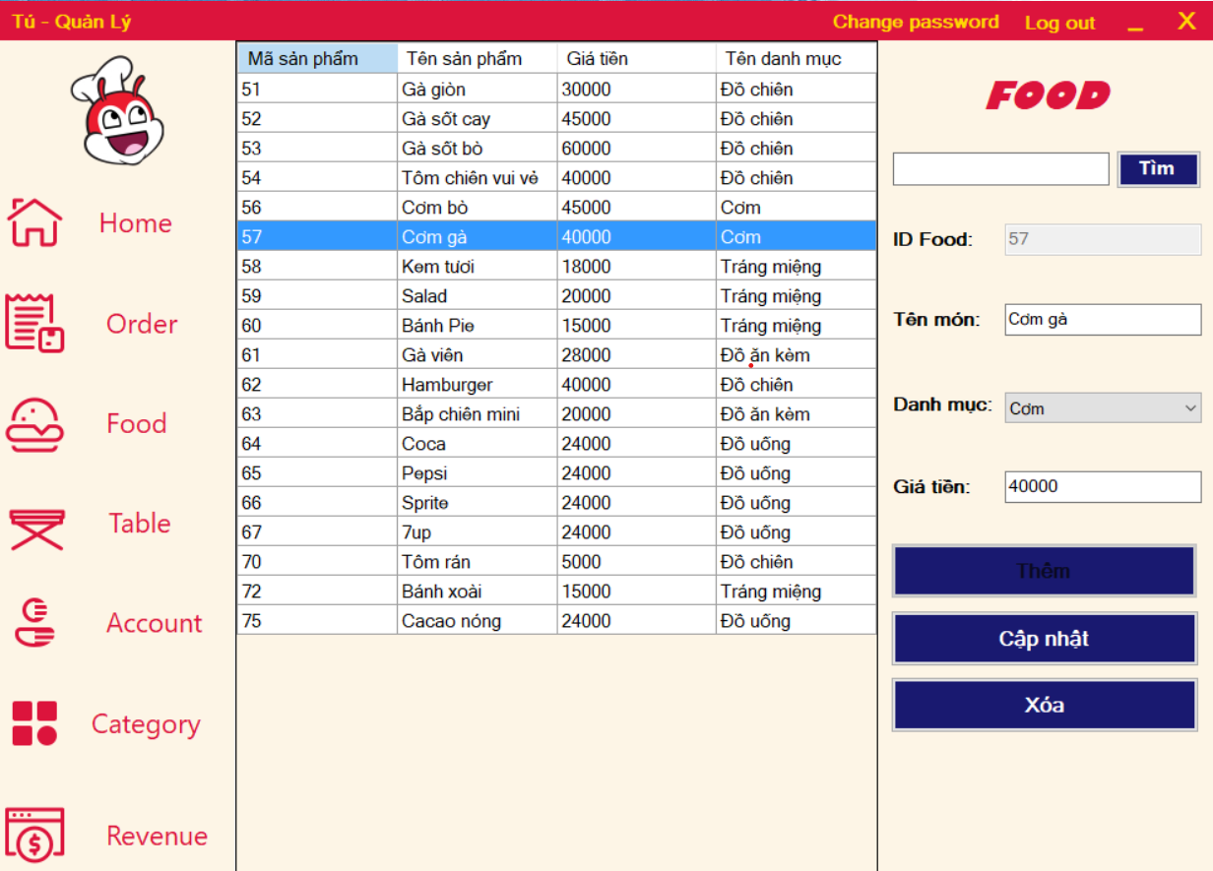
Task: Click the Thêm button to add food
Action: [x=1044, y=571]
